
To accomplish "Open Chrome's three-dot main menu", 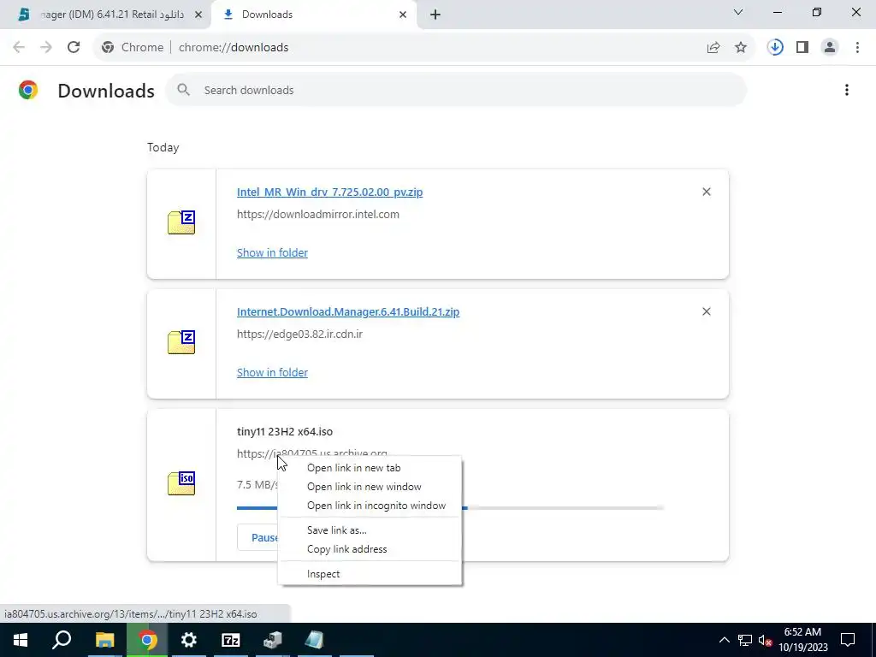I will (x=857, y=48).
